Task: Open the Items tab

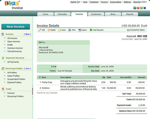Action: (x=113, y=14)
